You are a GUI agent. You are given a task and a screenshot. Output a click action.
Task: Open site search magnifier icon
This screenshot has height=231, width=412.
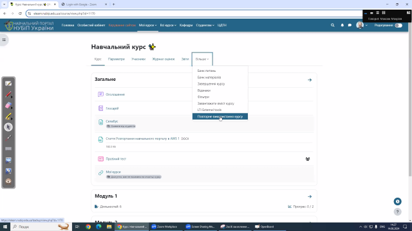click(x=332, y=25)
